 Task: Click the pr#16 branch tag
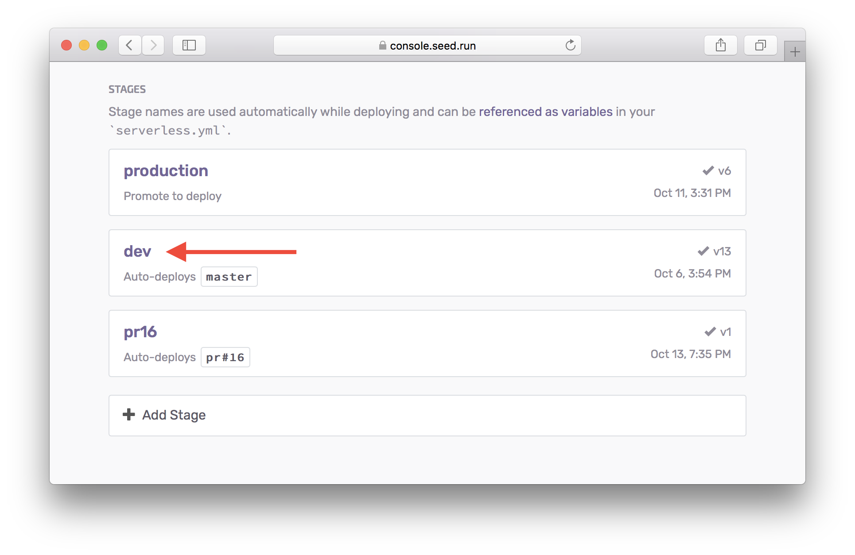pyautogui.click(x=225, y=357)
